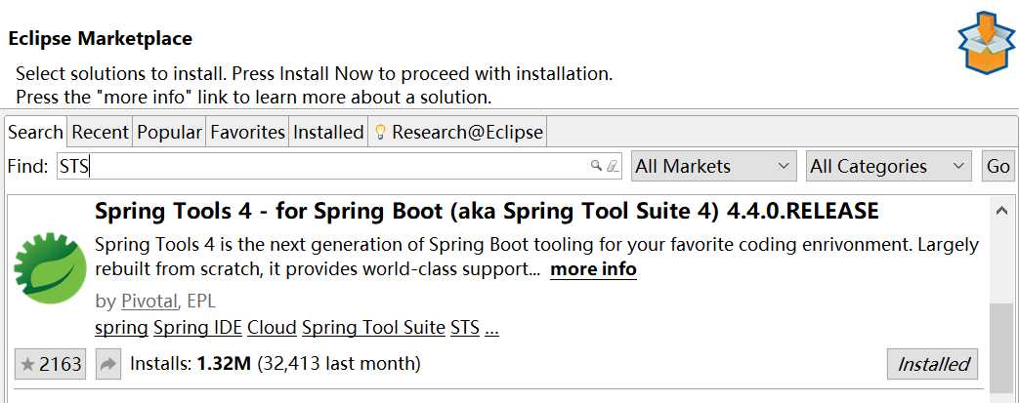Click the STS tag link
The width and height of the screenshot is (1019, 403).
tap(465, 328)
